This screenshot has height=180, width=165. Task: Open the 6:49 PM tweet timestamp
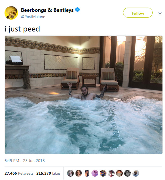[x=24, y=161]
